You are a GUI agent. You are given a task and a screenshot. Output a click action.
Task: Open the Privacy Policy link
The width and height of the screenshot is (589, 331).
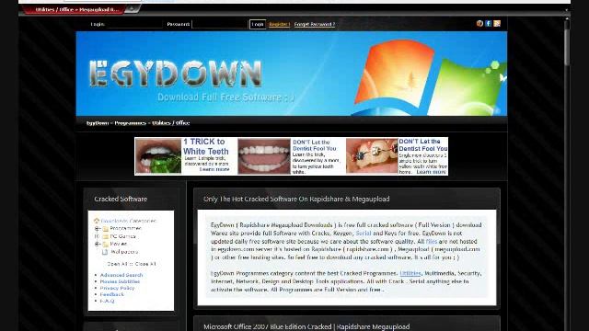click(117, 288)
